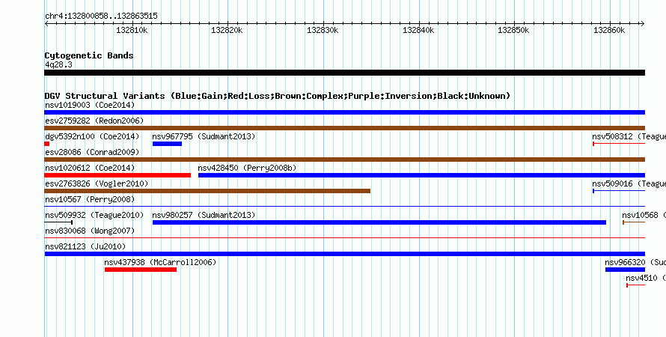Select the nsv509932 (Teague2010) label

pyautogui.click(x=94, y=215)
